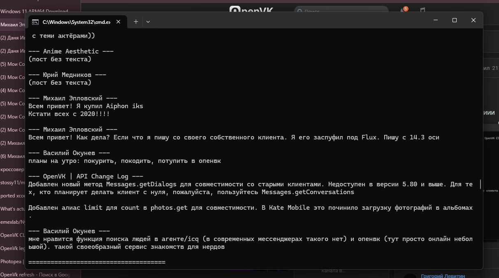
Task: Click the line 'мне нравится функция поиска людей'
Action: pos(251,239)
